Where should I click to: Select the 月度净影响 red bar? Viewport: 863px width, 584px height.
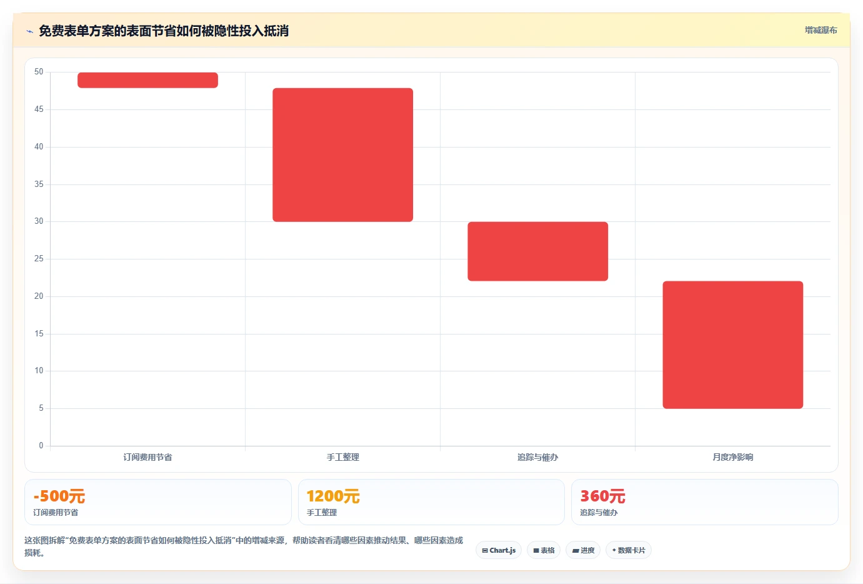[732, 345]
